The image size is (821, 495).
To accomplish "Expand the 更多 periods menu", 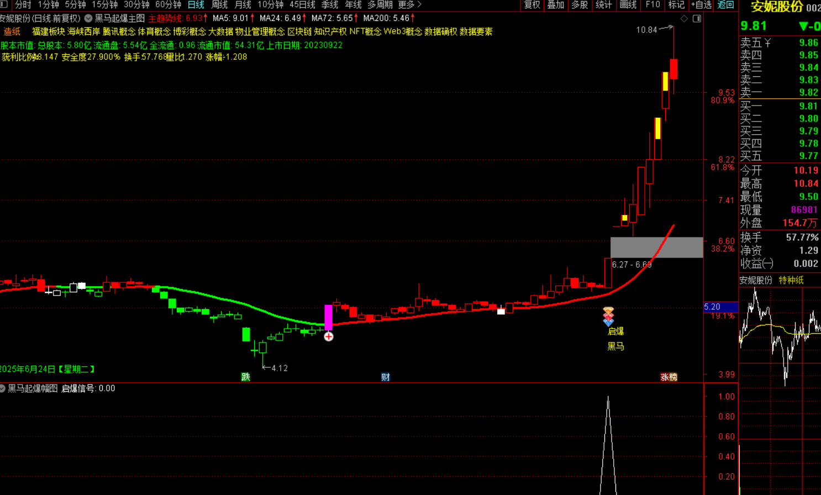I will pos(409,4).
